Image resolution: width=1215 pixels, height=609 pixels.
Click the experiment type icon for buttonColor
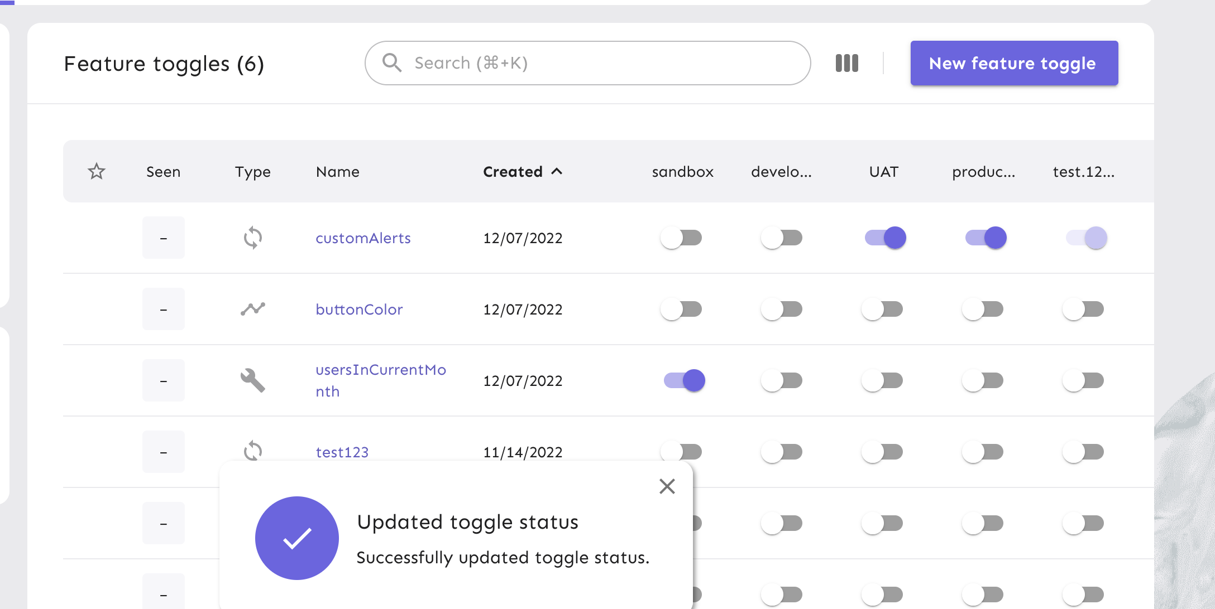(253, 309)
